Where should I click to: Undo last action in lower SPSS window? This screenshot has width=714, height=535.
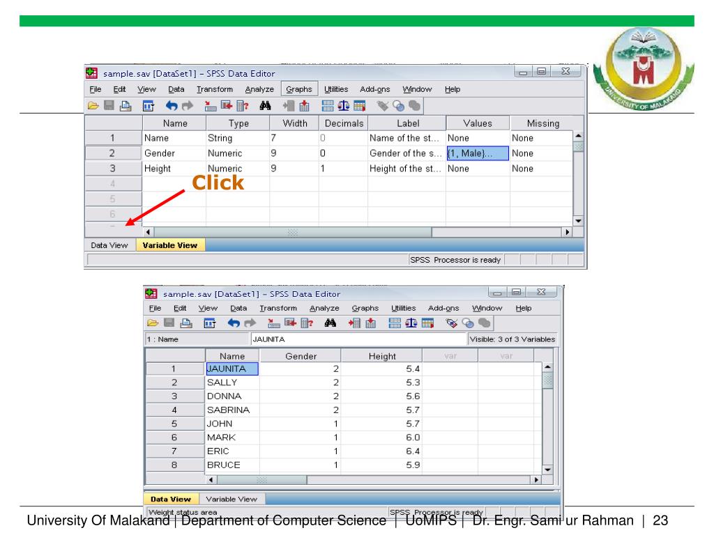pos(234,323)
